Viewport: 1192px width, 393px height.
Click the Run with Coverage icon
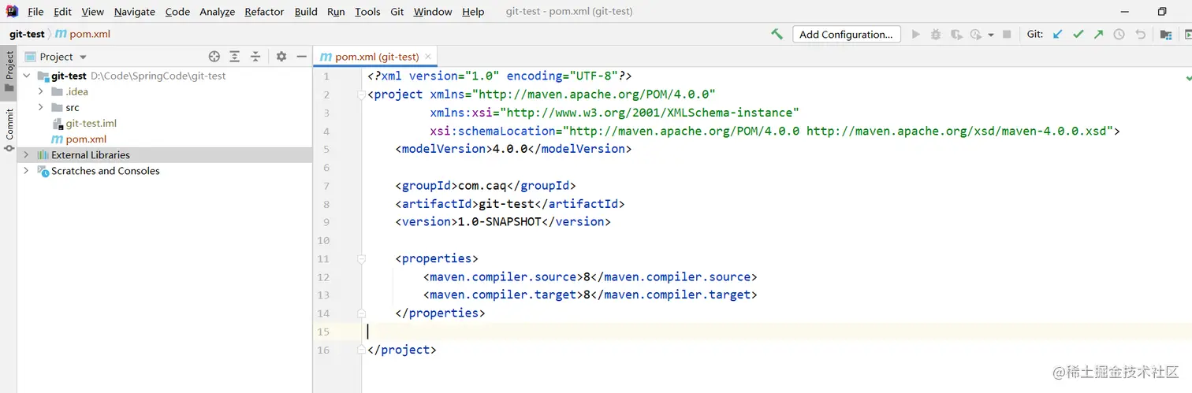click(956, 34)
